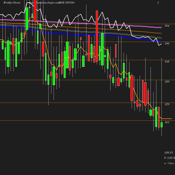Click the 'Weekly Charts' title text
The height and width of the screenshot is (175, 175).
tap(12, 3)
